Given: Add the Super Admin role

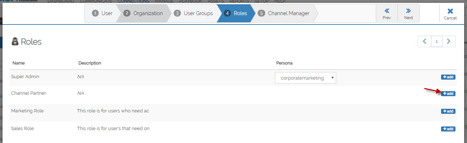Looking at the screenshot, I should [448, 77].
